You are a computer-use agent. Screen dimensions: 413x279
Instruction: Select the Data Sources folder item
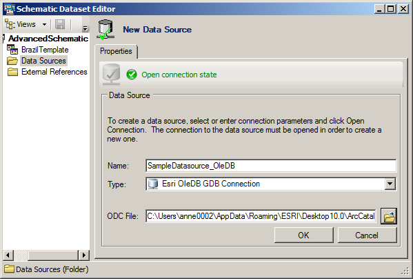(43, 61)
